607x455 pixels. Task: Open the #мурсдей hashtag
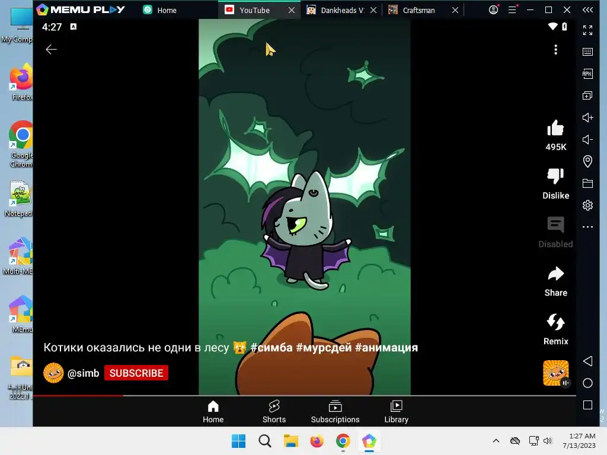(x=324, y=347)
